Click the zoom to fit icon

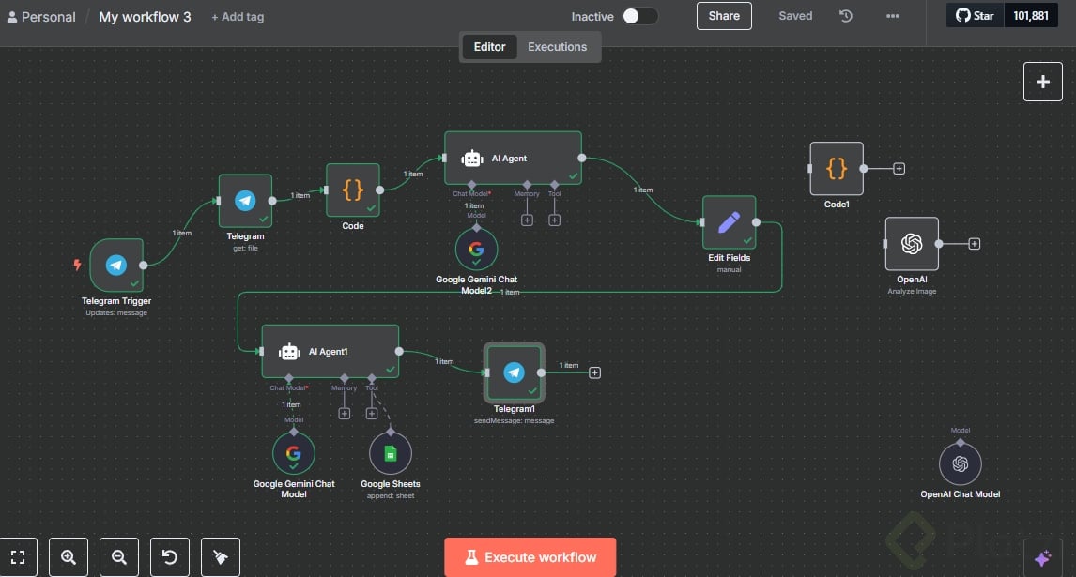(18, 557)
